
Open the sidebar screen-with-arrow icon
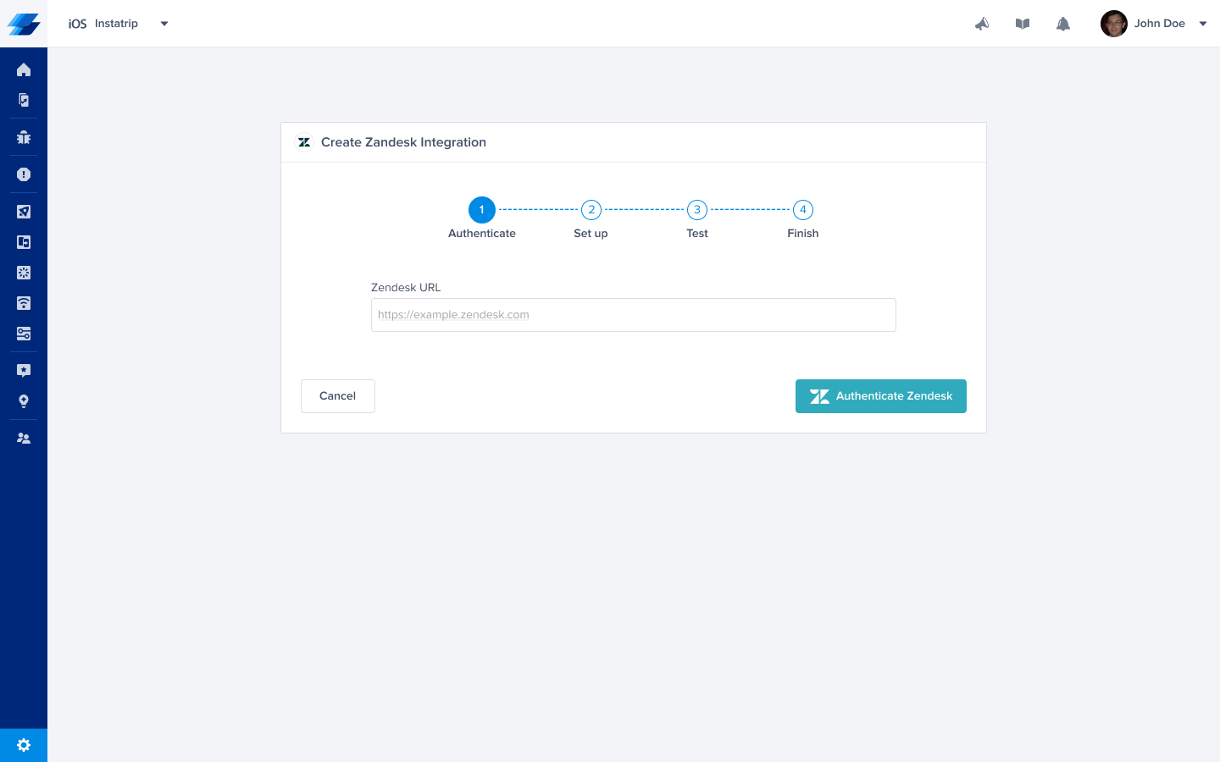(24, 242)
